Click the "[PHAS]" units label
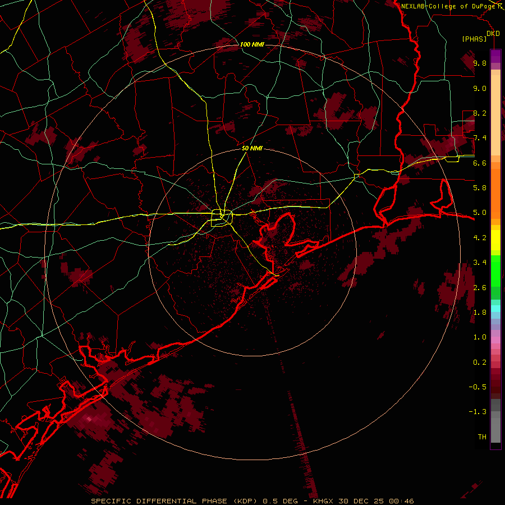The image size is (505, 505). [474, 39]
